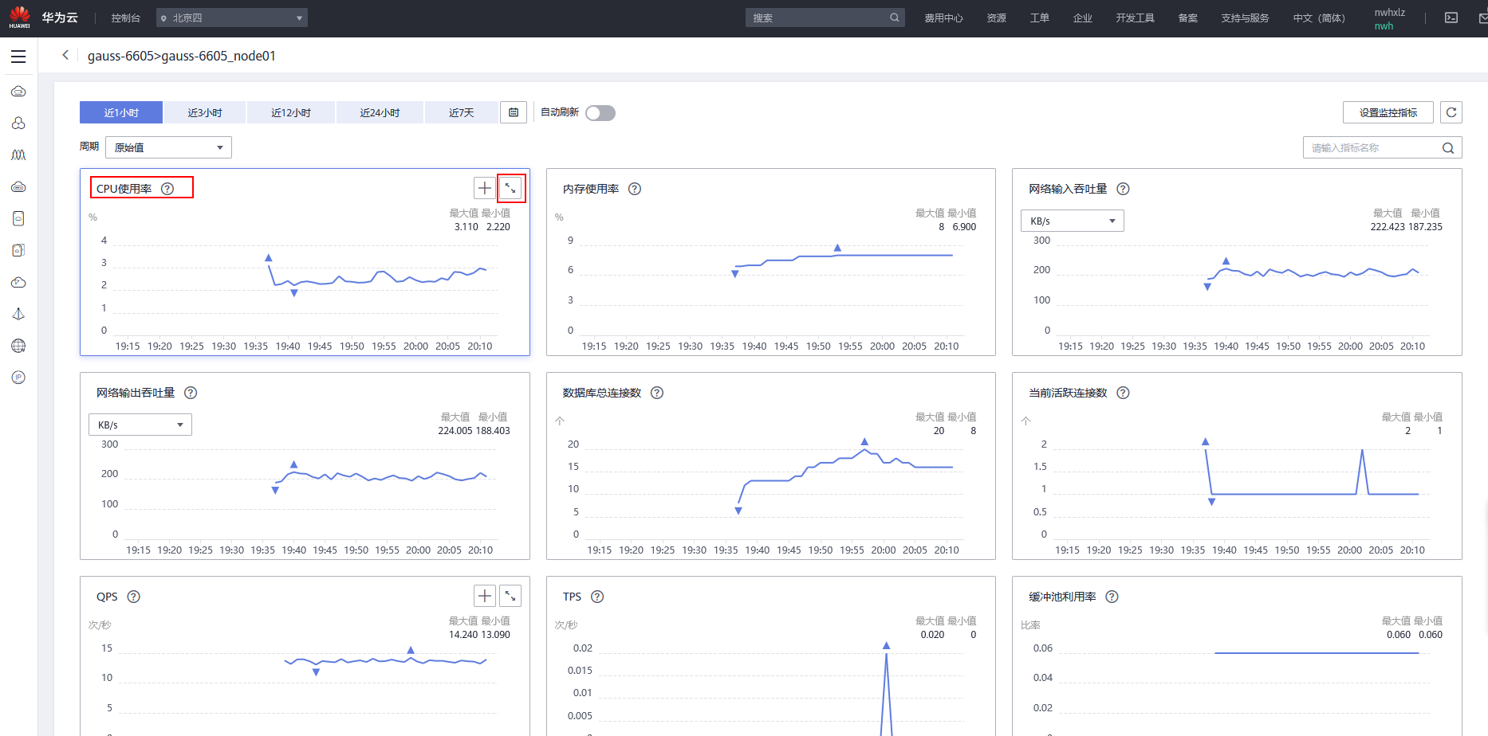The height and width of the screenshot is (736, 1488).
Task: Open 工单 in top menu
Action: pos(1040,18)
